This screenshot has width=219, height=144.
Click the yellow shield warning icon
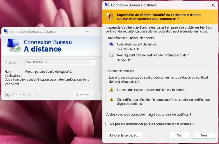tap(109, 17)
